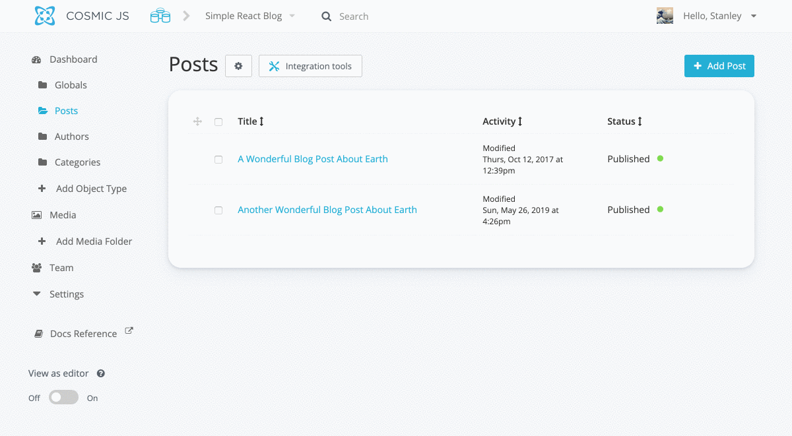The height and width of the screenshot is (436, 792).
Task: Click the Categories folder icon
Action: [x=43, y=162]
